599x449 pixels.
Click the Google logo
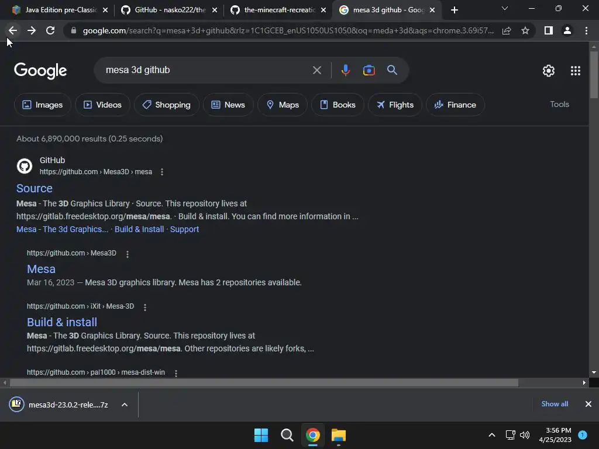40,71
